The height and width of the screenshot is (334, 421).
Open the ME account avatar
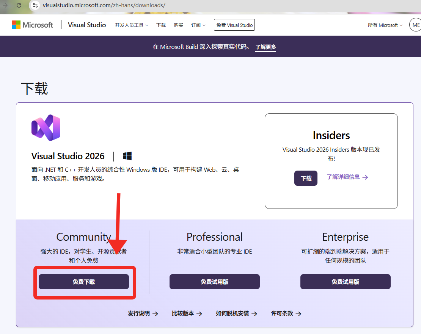click(415, 25)
